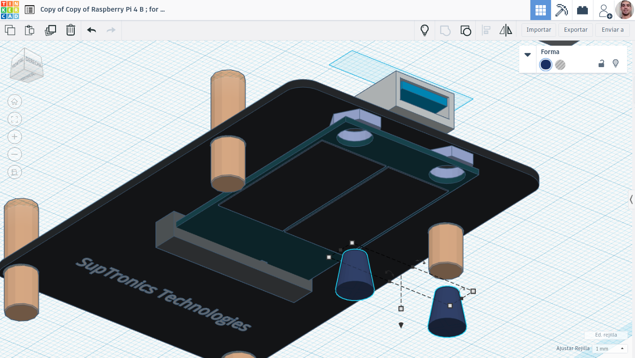Click the Exportar button
Viewport: 635px width, 358px height.
(576, 30)
